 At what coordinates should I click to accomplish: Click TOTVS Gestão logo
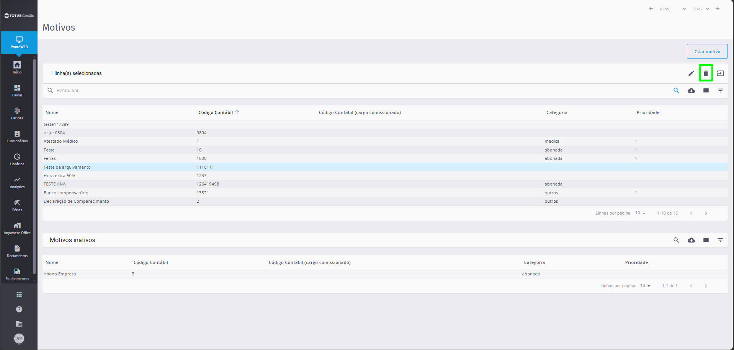tap(19, 16)
